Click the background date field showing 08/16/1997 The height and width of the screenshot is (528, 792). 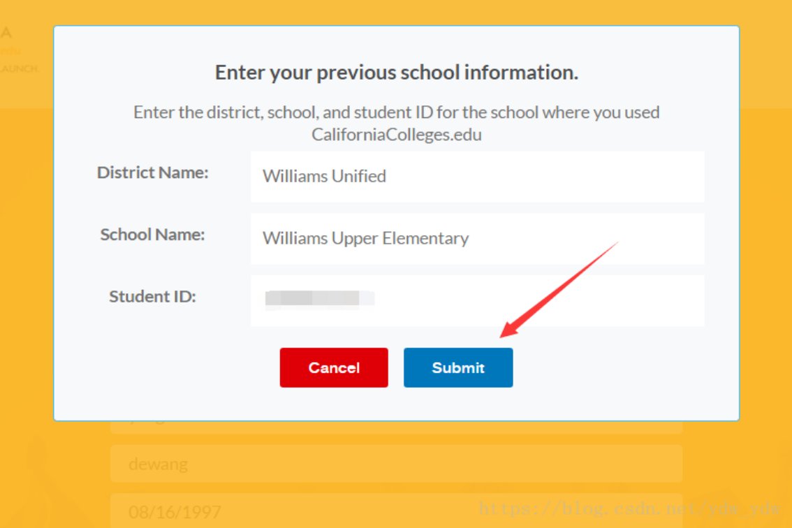[x=396, y=511]
